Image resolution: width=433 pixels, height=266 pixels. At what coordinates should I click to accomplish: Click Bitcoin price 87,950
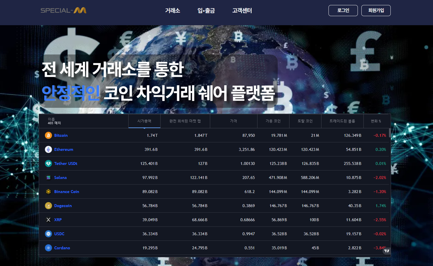[249, 135]
